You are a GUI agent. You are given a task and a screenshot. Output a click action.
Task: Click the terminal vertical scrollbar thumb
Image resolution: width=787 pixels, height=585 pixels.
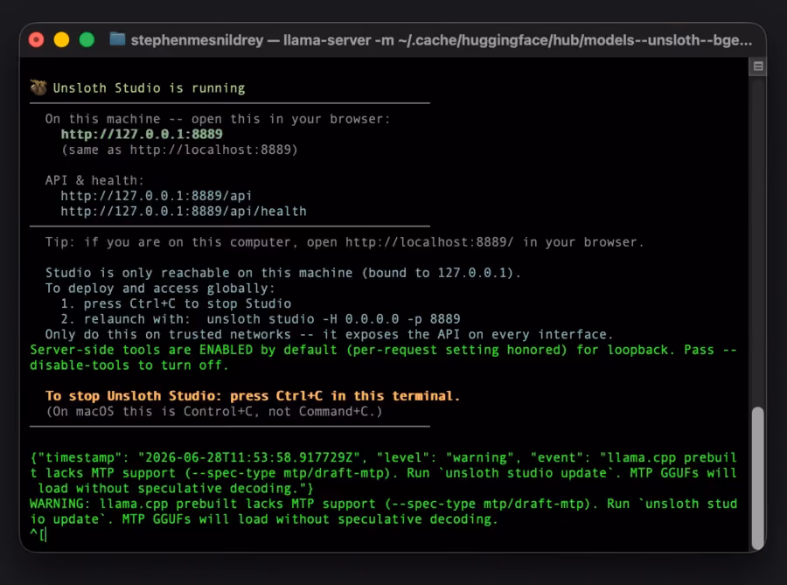tap(758, 478)
